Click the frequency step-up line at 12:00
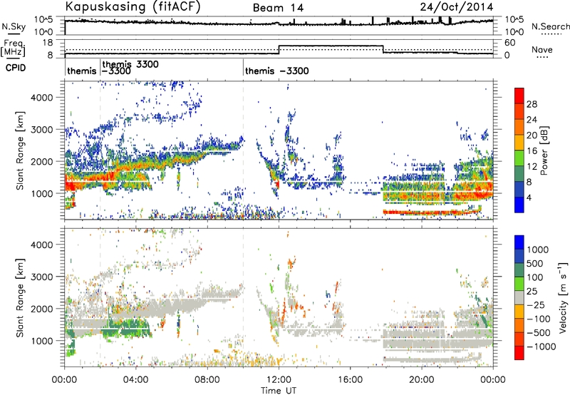 279,50
